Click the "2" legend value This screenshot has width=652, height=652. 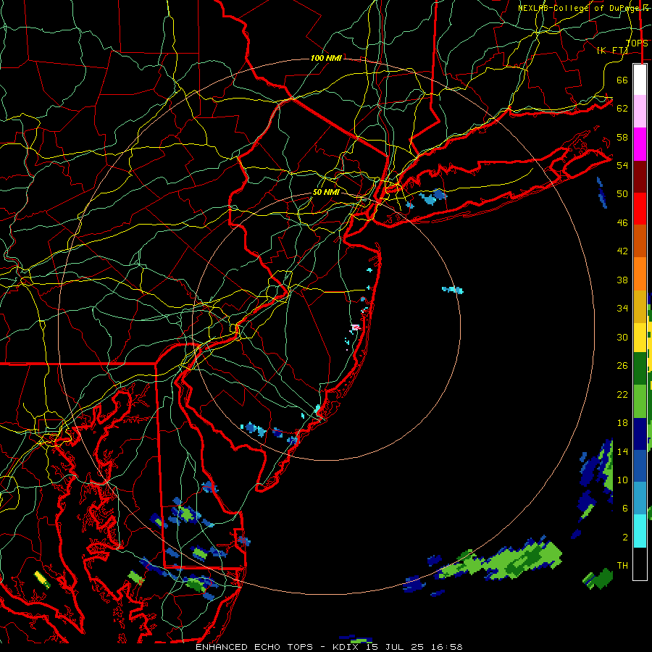[x=624, y=537]
